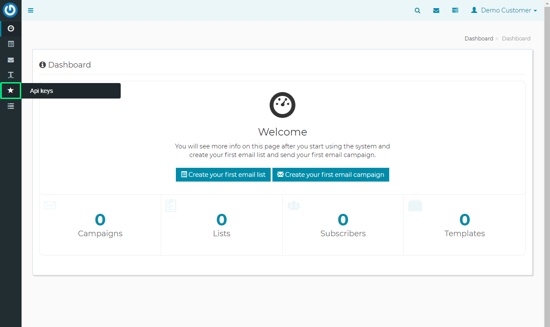The image size is (550, 327).
Task: Open the bulleted list icon in sidebar
Action: pyautogui.click(x=11, y=106)
